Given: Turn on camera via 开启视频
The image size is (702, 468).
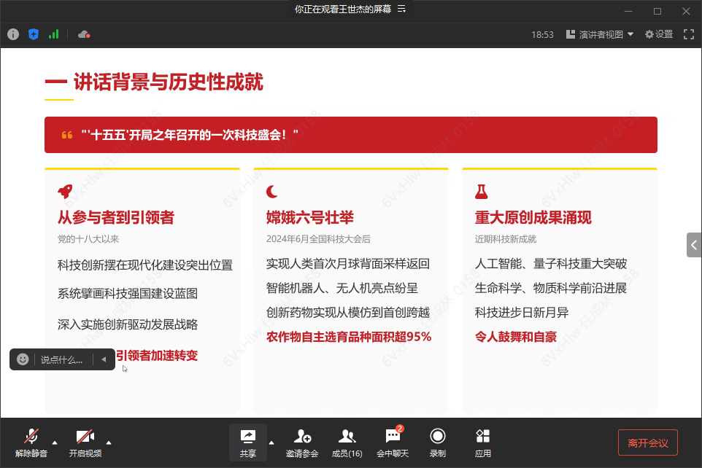Looking at the screenshot, I should 85,443.
